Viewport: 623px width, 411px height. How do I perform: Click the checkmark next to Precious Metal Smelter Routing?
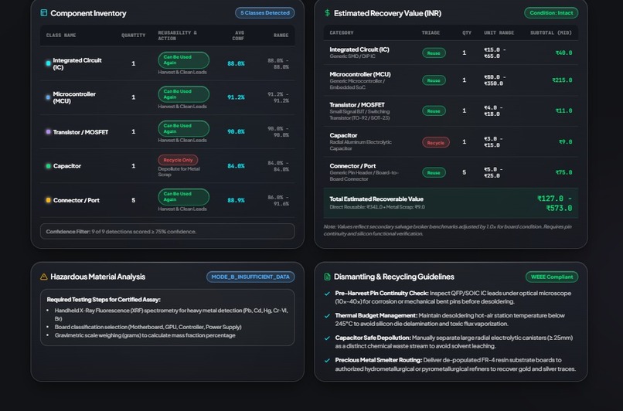click(x=327, y=361)
